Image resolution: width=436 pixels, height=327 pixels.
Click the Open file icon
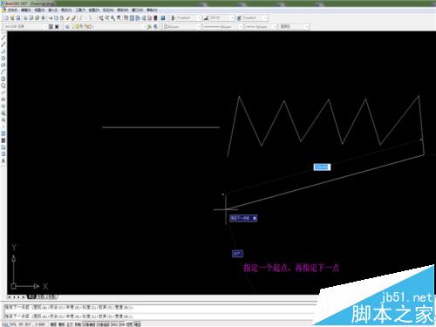(12, 18)
